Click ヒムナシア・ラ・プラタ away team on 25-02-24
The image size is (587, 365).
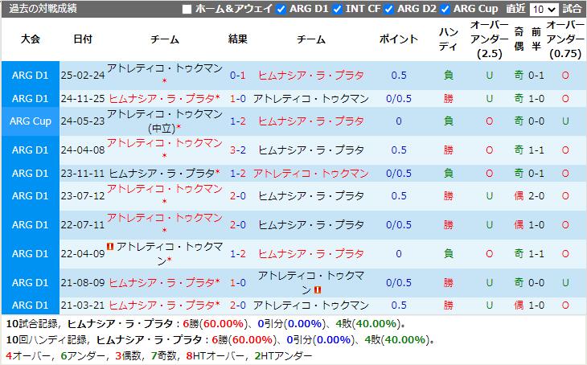pos(311,76)
